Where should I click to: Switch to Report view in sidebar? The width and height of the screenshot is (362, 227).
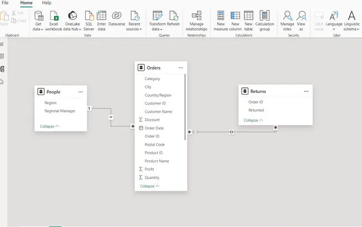[2, 44]
